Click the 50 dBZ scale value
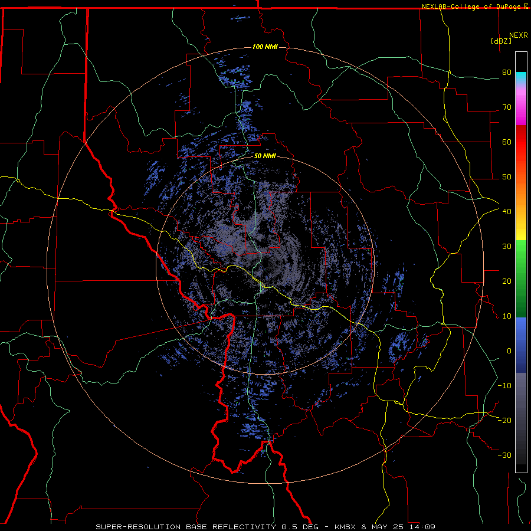531x531 pixels. pos(507,177)
